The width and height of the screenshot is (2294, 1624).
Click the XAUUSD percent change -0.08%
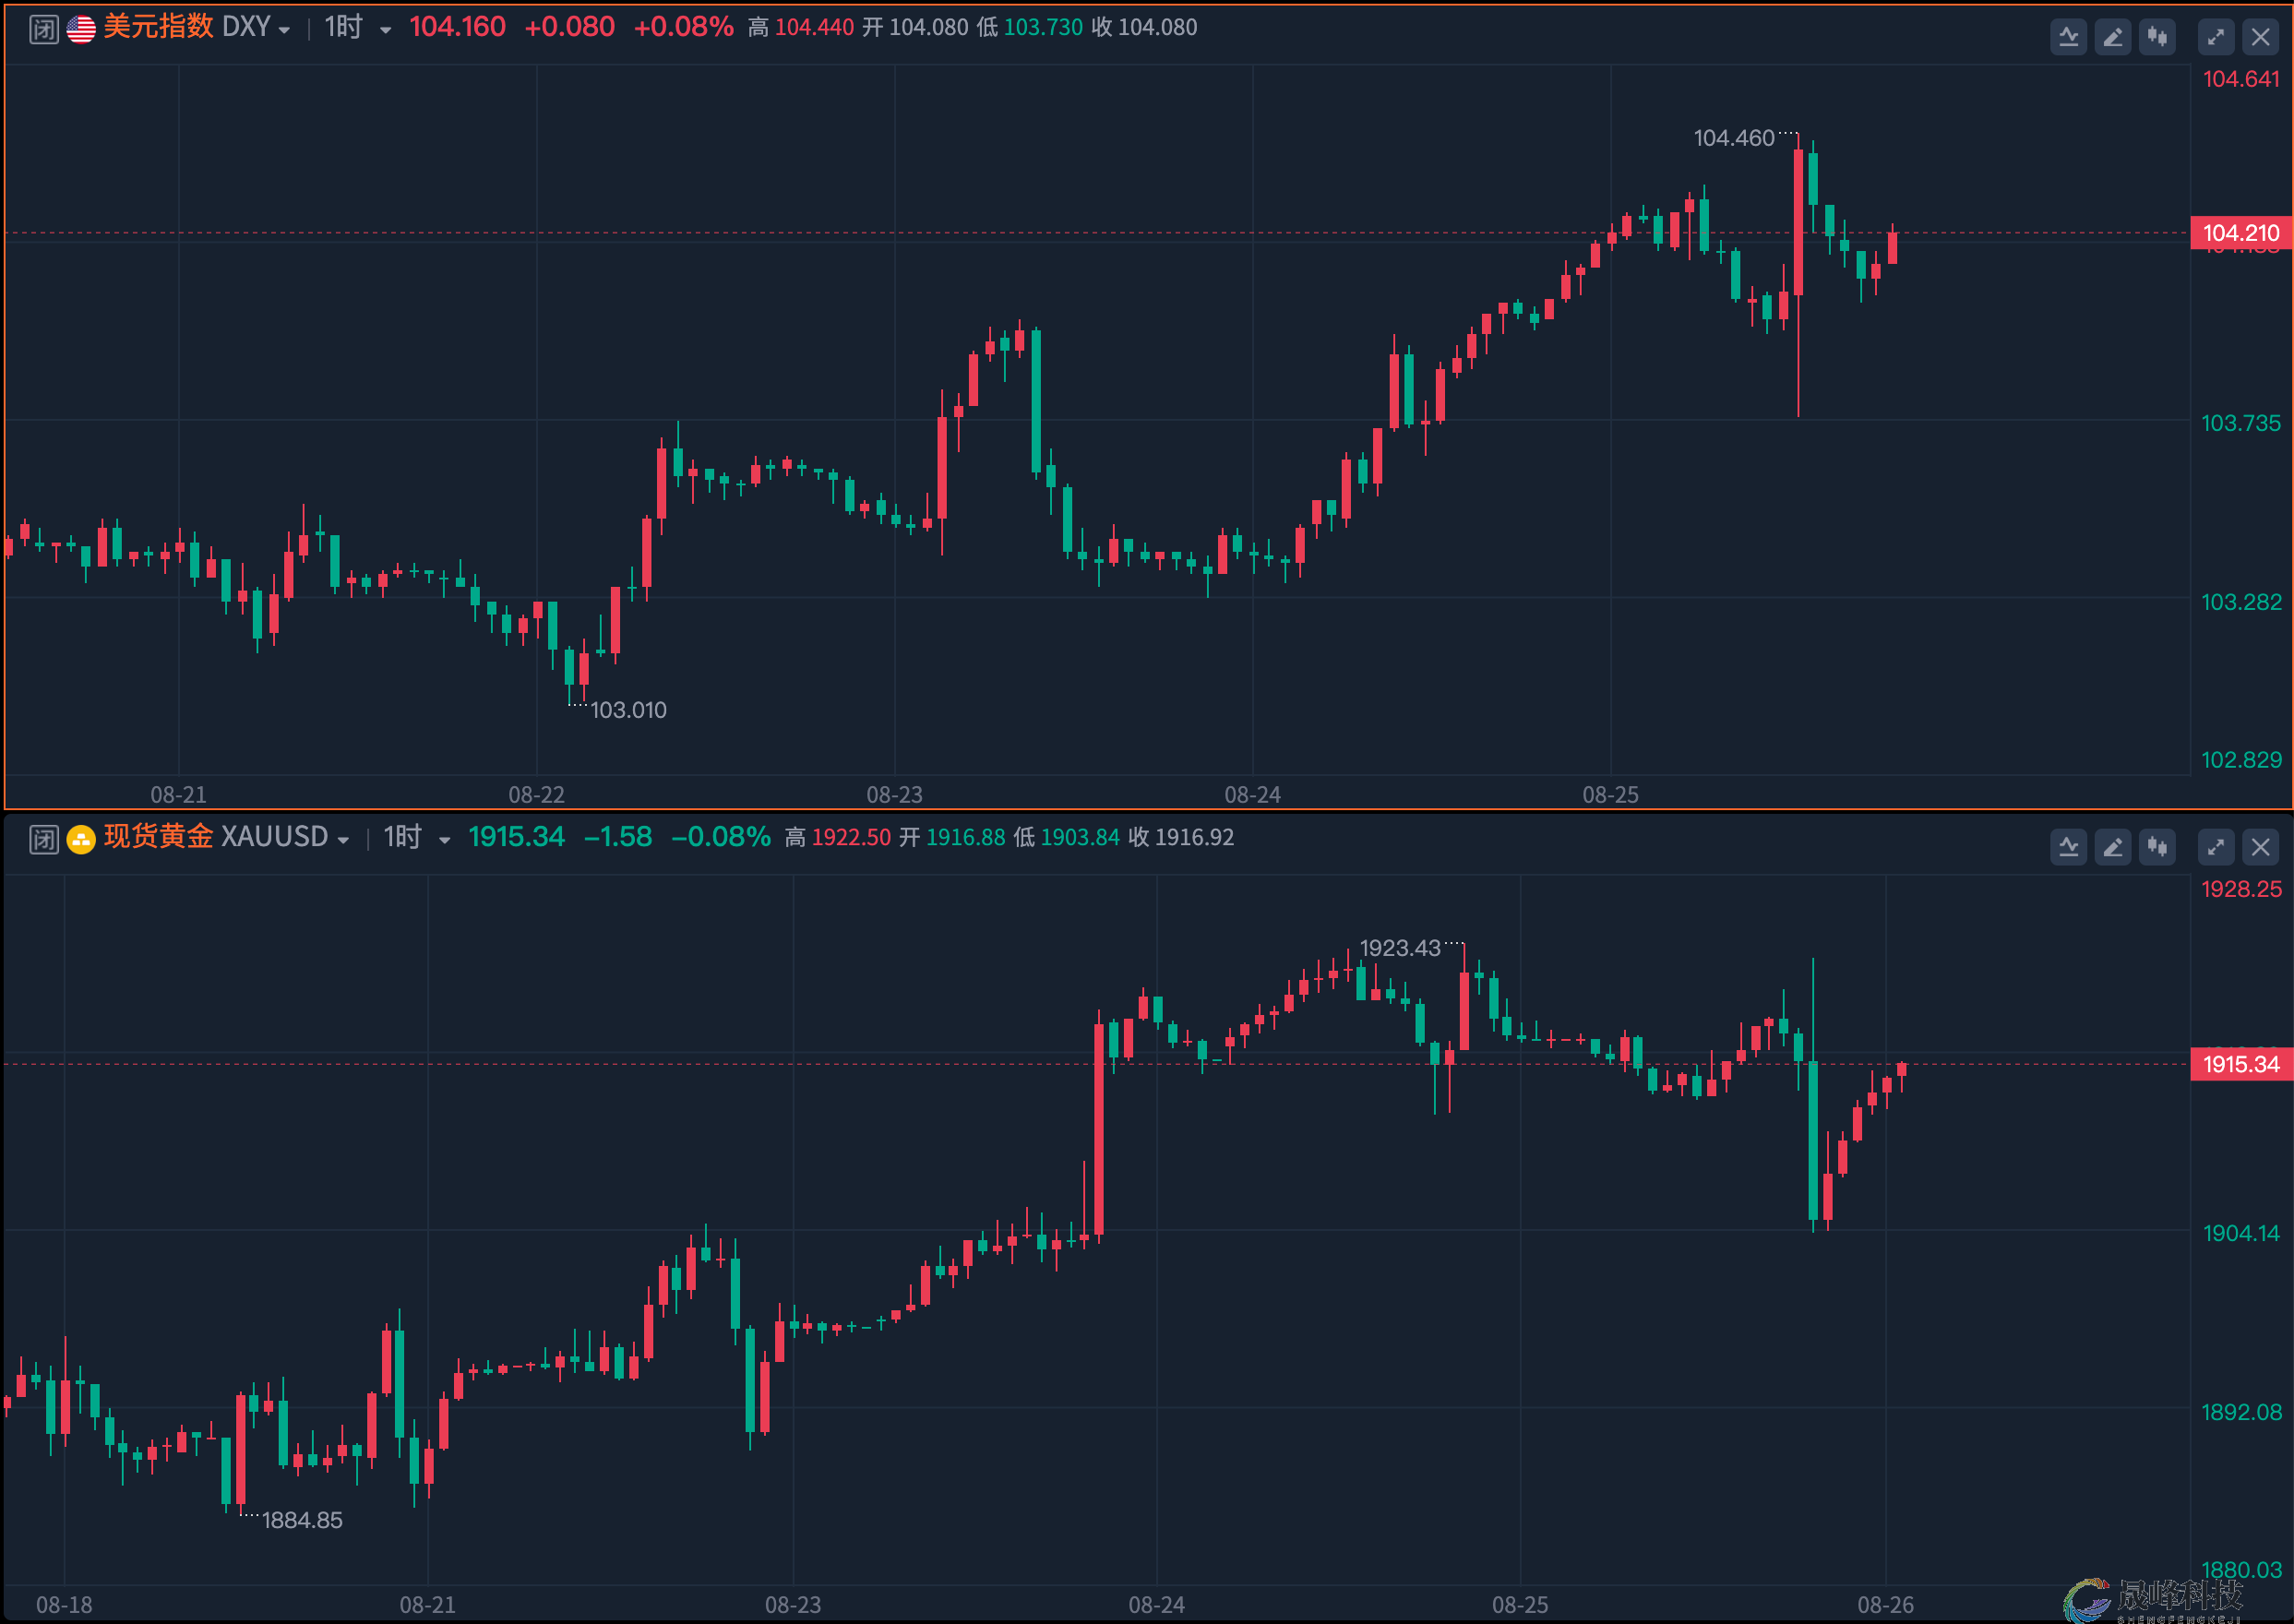(x=721, y=837)
